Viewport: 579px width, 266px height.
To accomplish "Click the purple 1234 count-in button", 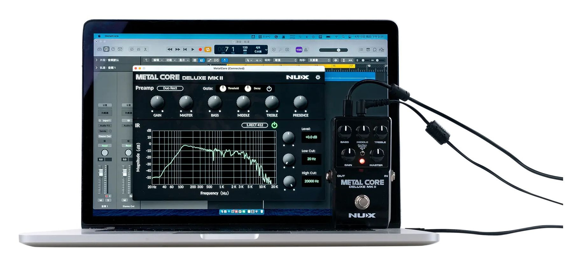I will pos(299,50).
